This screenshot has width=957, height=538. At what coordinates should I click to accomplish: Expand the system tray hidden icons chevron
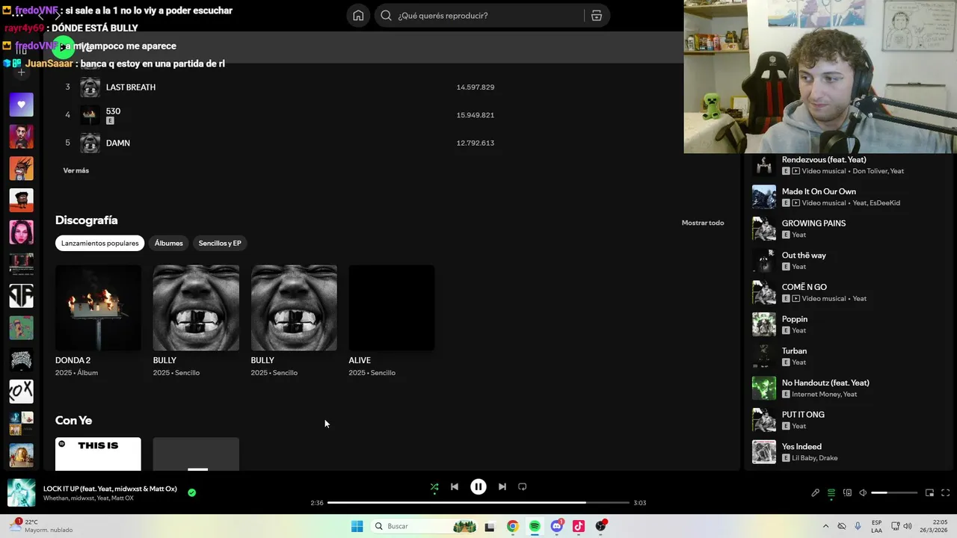pyautogui.click(x=825, y=526)
